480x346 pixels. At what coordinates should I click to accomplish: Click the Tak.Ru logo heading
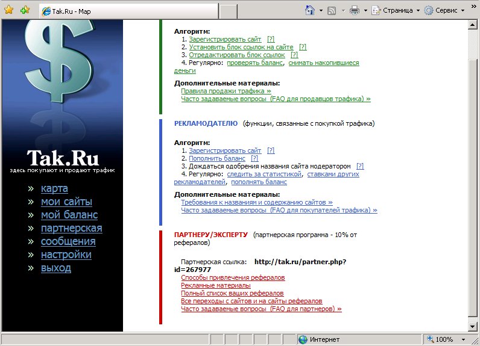[x=63, y=158]
